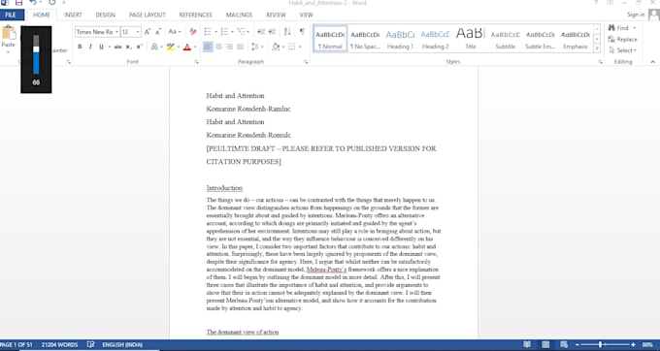Decrease paragraph indent
Image resolution: width=660 pixels, height=351 pixels.
(261, 32)
